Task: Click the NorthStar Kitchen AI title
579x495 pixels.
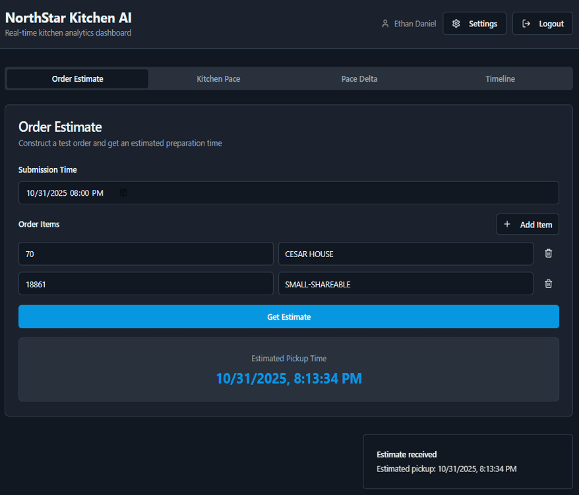Action: coord(69,18)
